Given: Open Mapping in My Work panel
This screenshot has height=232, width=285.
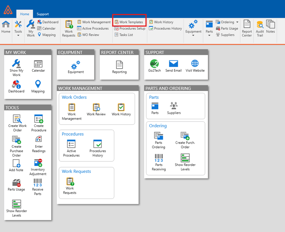Looking at the screenshot, I should pos(38,86).
